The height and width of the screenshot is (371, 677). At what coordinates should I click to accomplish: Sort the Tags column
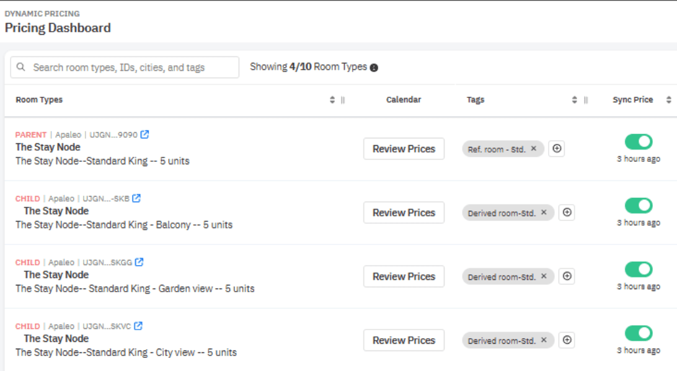574,99
